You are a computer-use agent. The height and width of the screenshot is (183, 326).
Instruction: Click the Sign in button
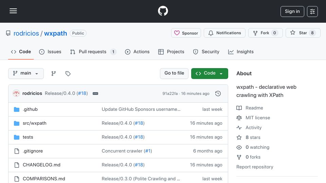click(292, 12)
